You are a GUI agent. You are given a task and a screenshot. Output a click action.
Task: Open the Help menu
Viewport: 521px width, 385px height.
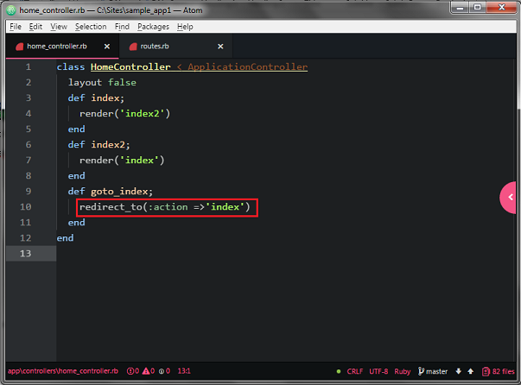[x=185, y=27]
